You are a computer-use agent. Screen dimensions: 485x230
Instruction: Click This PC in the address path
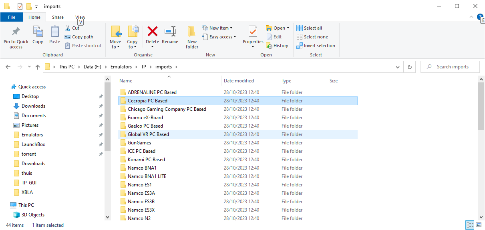pyautogui.click(x=66, y=67)
